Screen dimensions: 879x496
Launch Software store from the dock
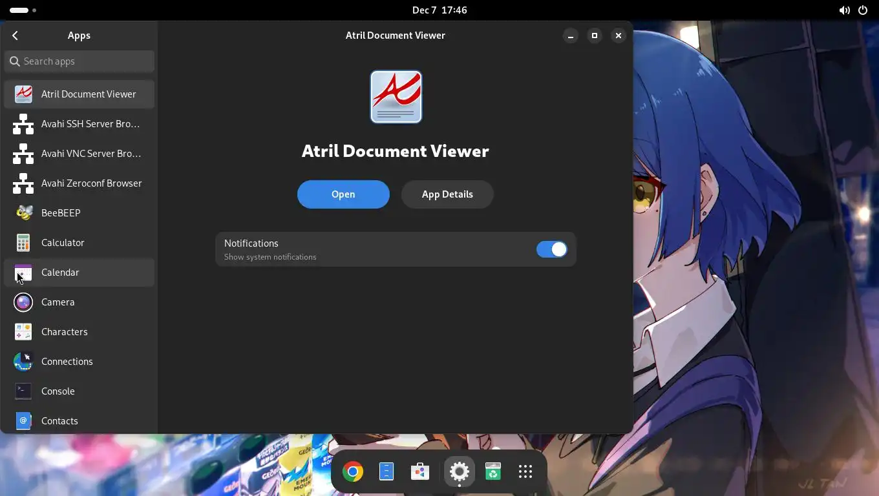click(420, 471)
